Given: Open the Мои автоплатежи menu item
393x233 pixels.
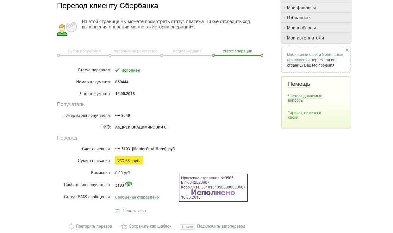Looking at the screenshot, I should click(x=305, y=38).
